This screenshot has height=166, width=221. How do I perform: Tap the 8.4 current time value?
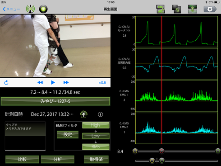(x=120, y=151)
